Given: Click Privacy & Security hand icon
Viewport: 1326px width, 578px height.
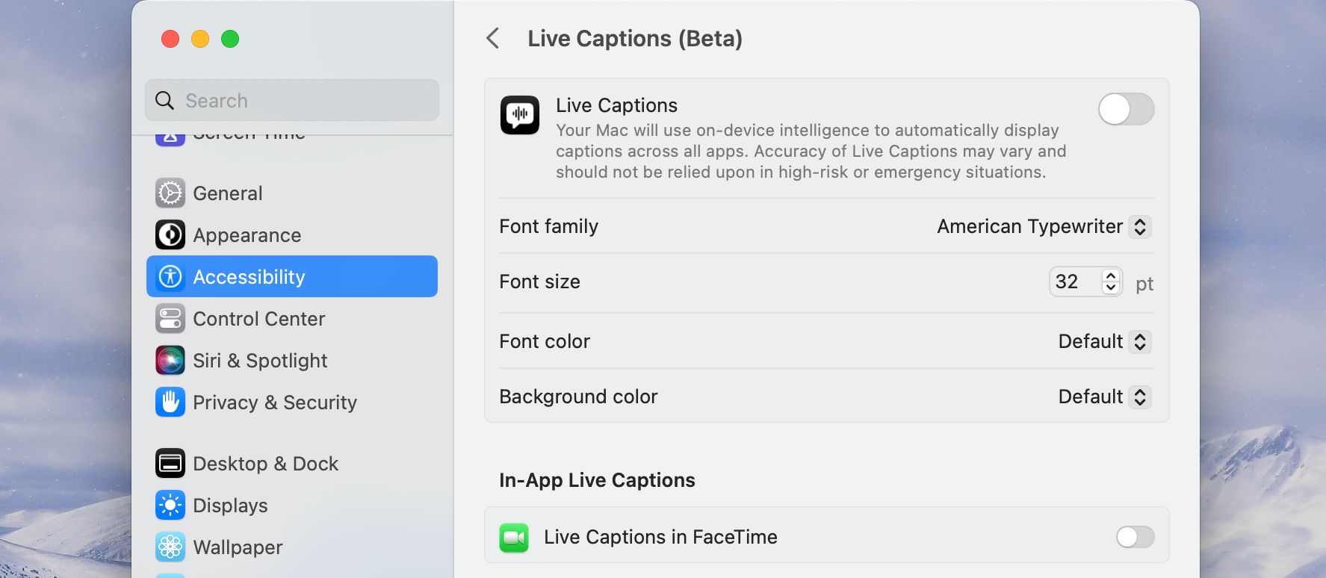Looking at the screenshot, I should [170, 403].
